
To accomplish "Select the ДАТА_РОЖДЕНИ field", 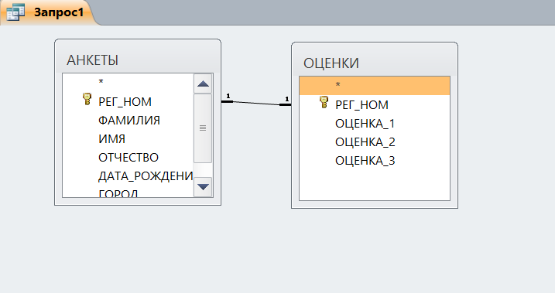I will [128, 175].
